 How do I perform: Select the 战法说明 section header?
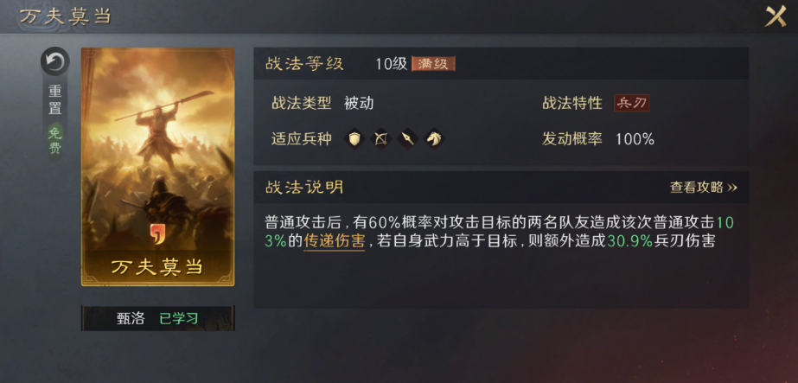[501, 187]
